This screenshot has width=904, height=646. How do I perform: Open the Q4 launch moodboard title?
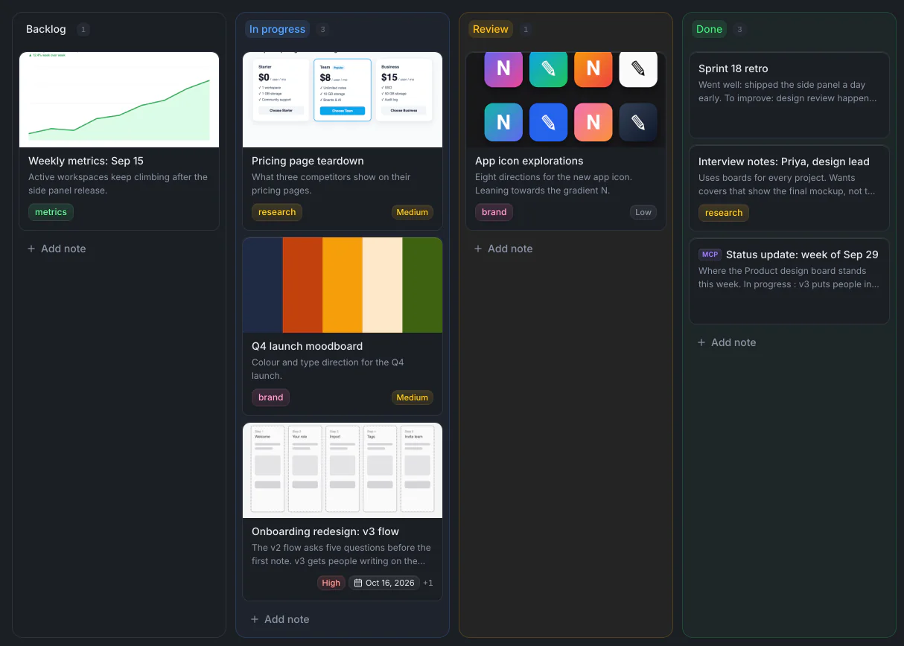click(x=307, y=346)
